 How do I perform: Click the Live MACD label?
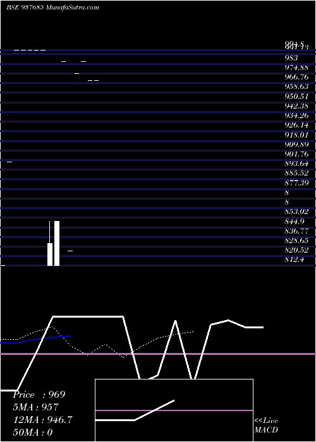pyautogui.click(x=266, y=426)
